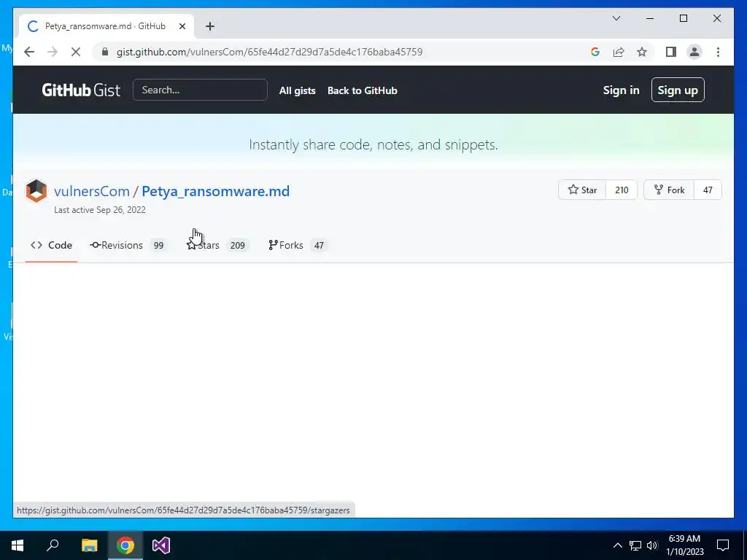Expand the tab search chevron
The width and height of the screenshot is (747, 560).
coord(616,18)
